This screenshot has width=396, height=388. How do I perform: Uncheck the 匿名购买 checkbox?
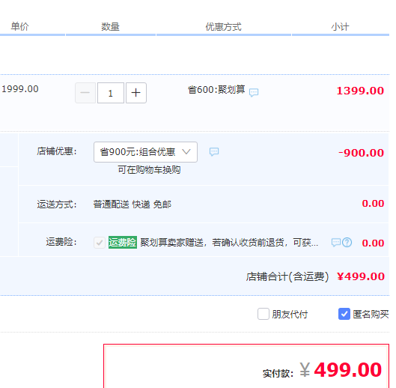tap(344, 314)
